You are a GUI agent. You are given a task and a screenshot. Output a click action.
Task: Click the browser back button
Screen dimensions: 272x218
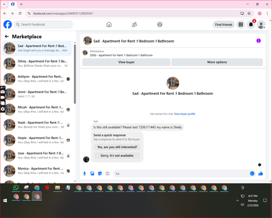click(x=5, y=14)
